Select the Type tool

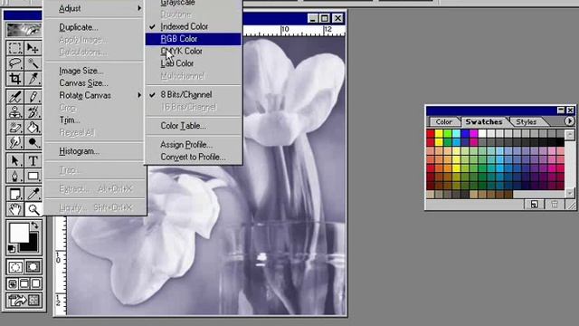[33, 161]
